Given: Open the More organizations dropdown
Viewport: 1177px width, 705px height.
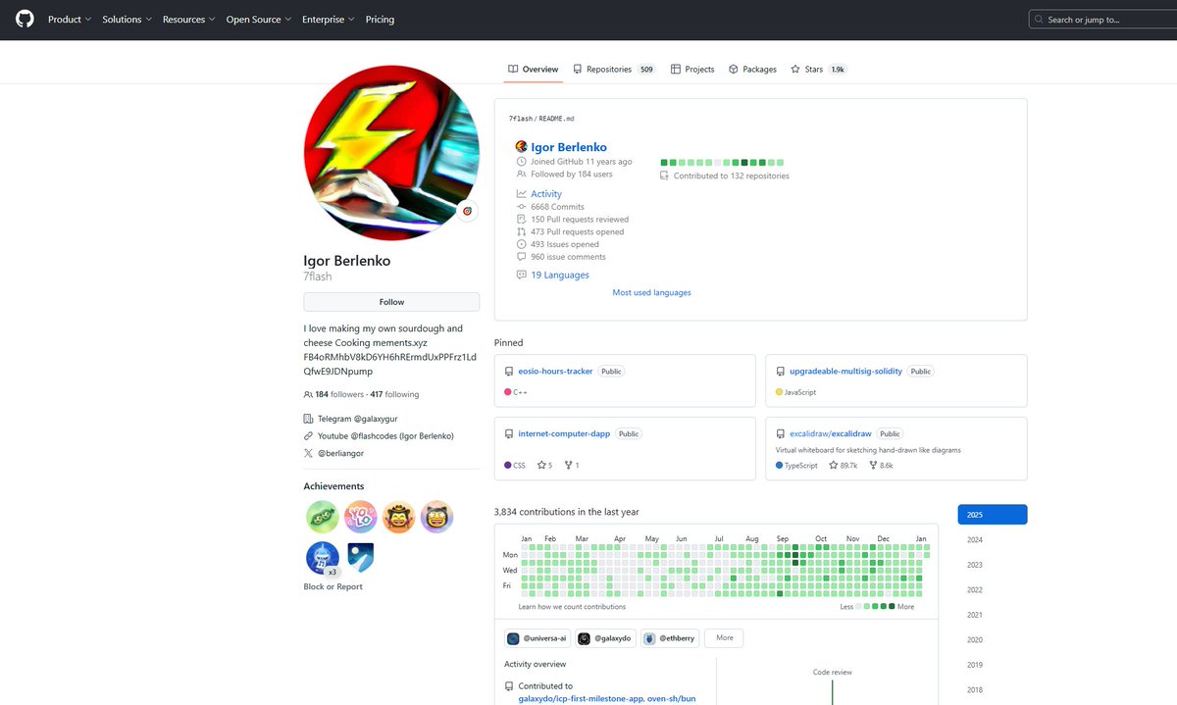Looking at the screenshot, I should pyautogui.click(x=724, y=638).
